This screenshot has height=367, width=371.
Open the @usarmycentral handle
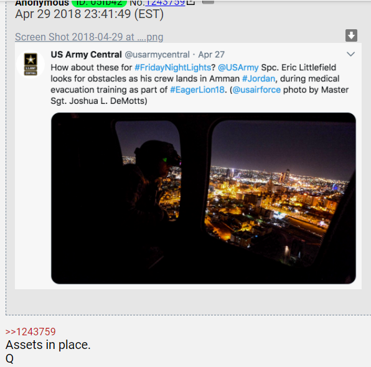(157, 55)
